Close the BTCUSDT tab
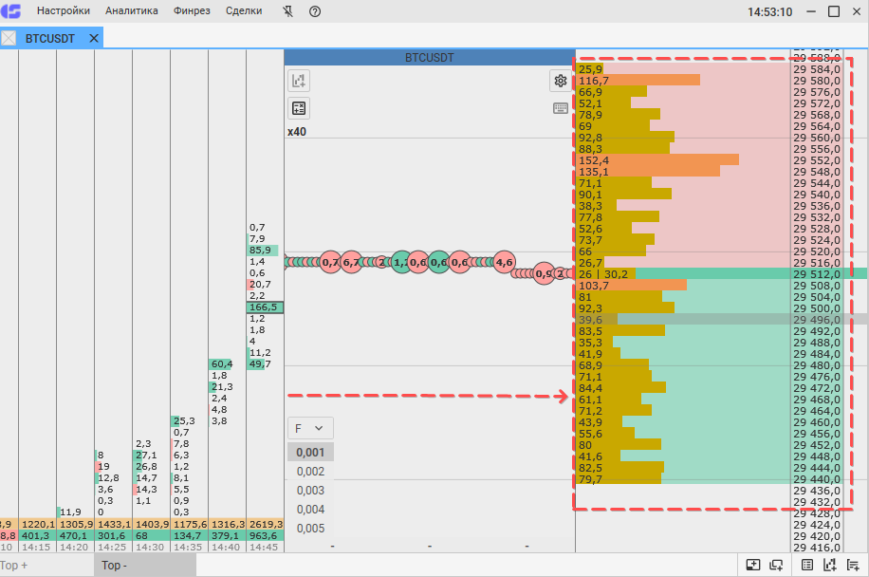 [94, 38]
